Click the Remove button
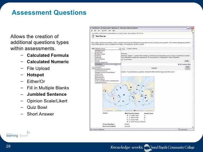Image resolution: width=203 pixels, height=152 pixels. 187,69
